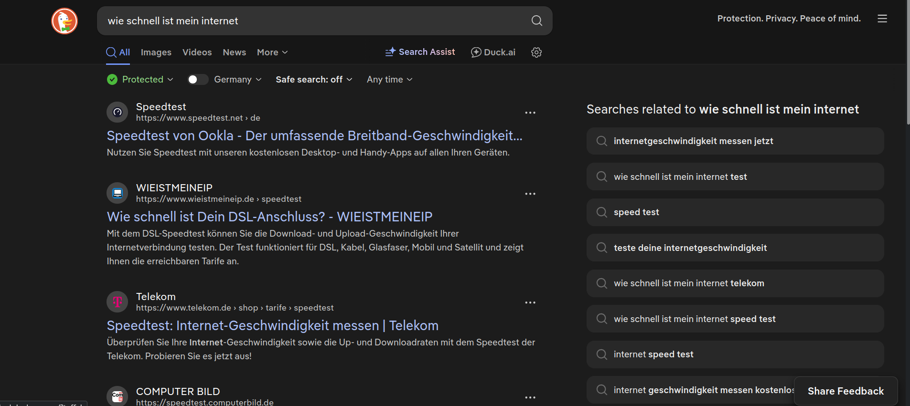This screenshot has width=910, height=406.
Task: Click the Telekom site favicon
Action: [118, 302]
